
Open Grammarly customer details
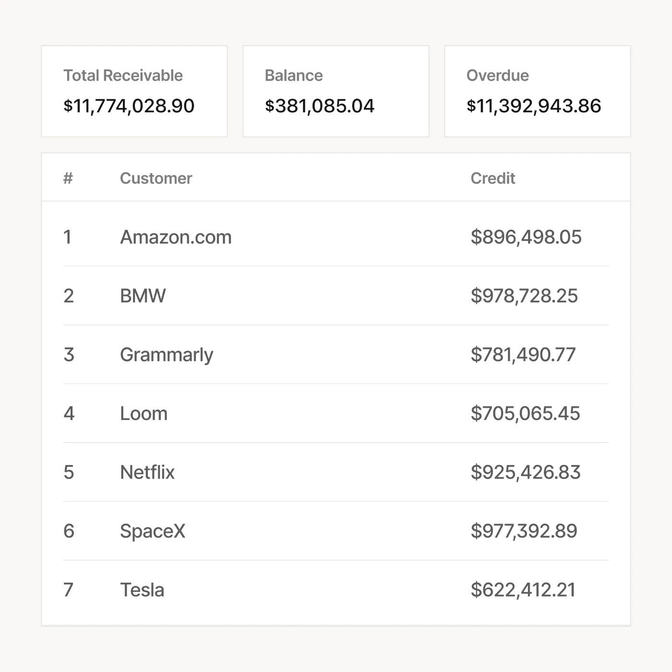pyautogui.click(x=167, y=355)
